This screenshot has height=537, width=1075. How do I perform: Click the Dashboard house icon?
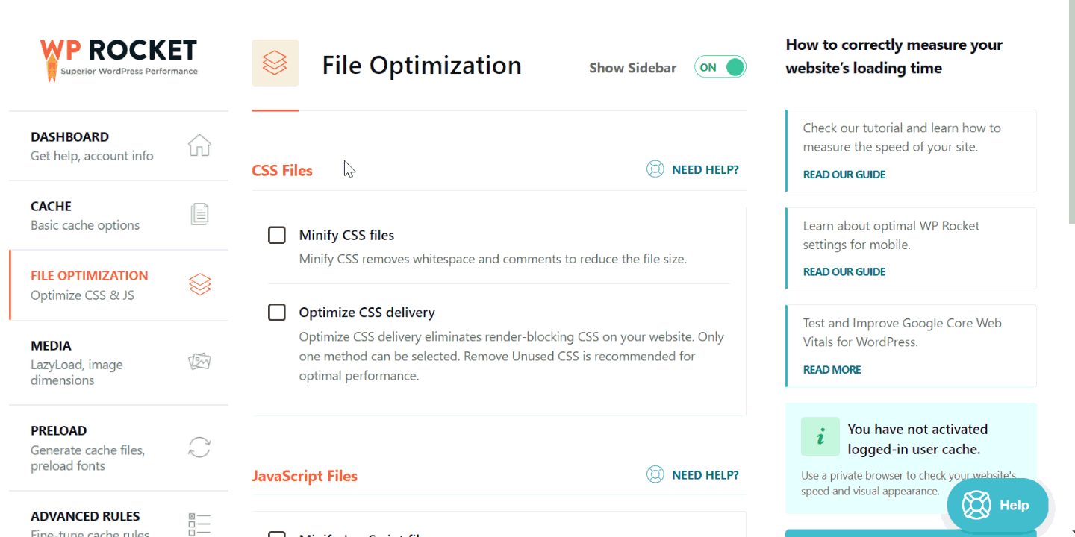pyautogui.click(x=199, y=145)
